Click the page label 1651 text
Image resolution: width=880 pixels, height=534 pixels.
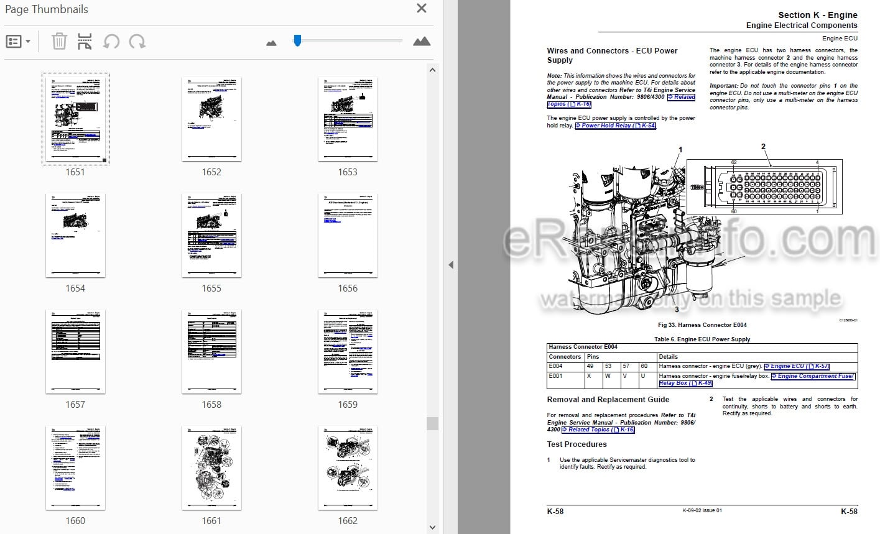click(75, 172)
